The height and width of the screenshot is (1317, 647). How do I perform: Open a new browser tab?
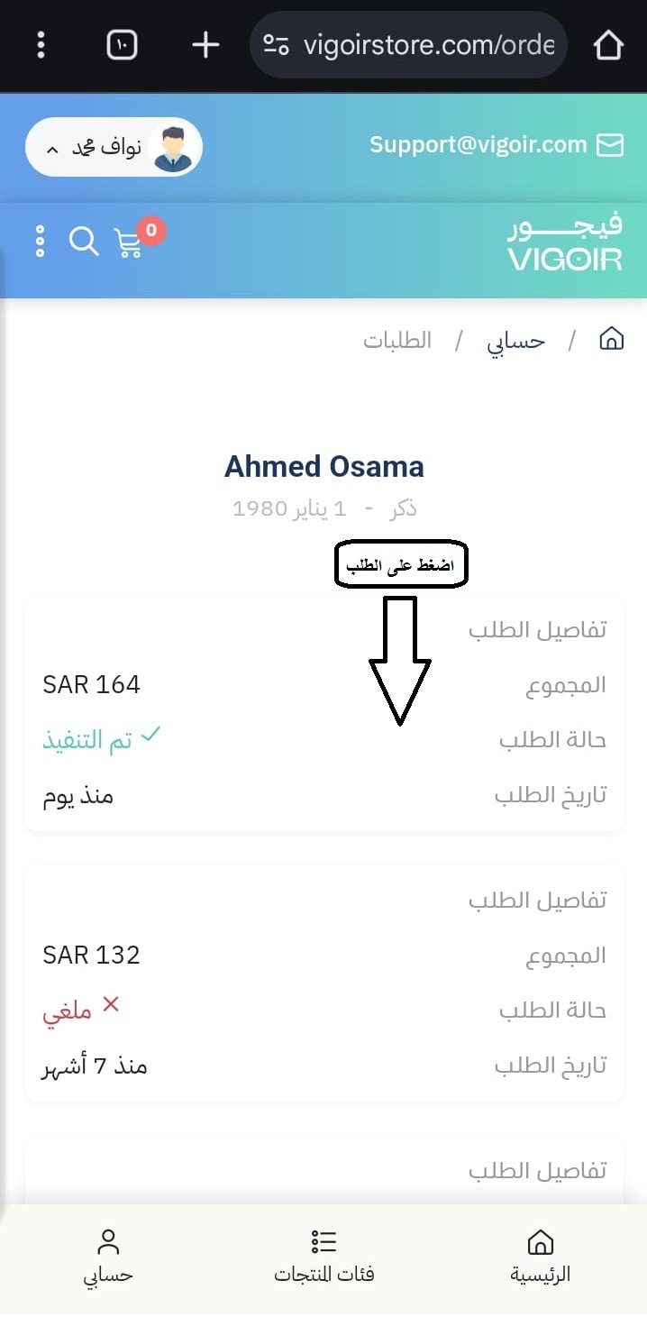coord(205,44)
